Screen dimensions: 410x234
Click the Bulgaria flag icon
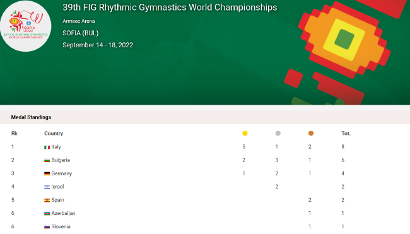[47, 160]
